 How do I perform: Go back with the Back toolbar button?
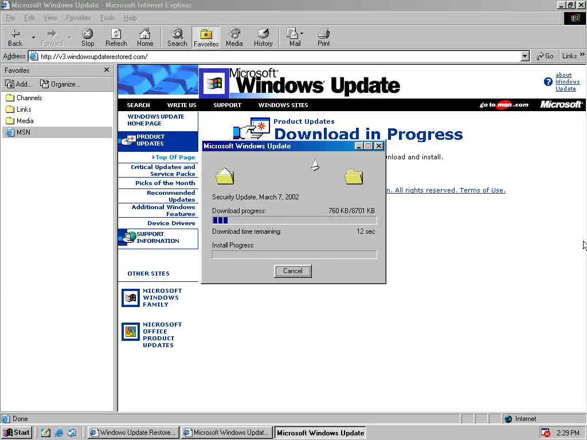15,37
